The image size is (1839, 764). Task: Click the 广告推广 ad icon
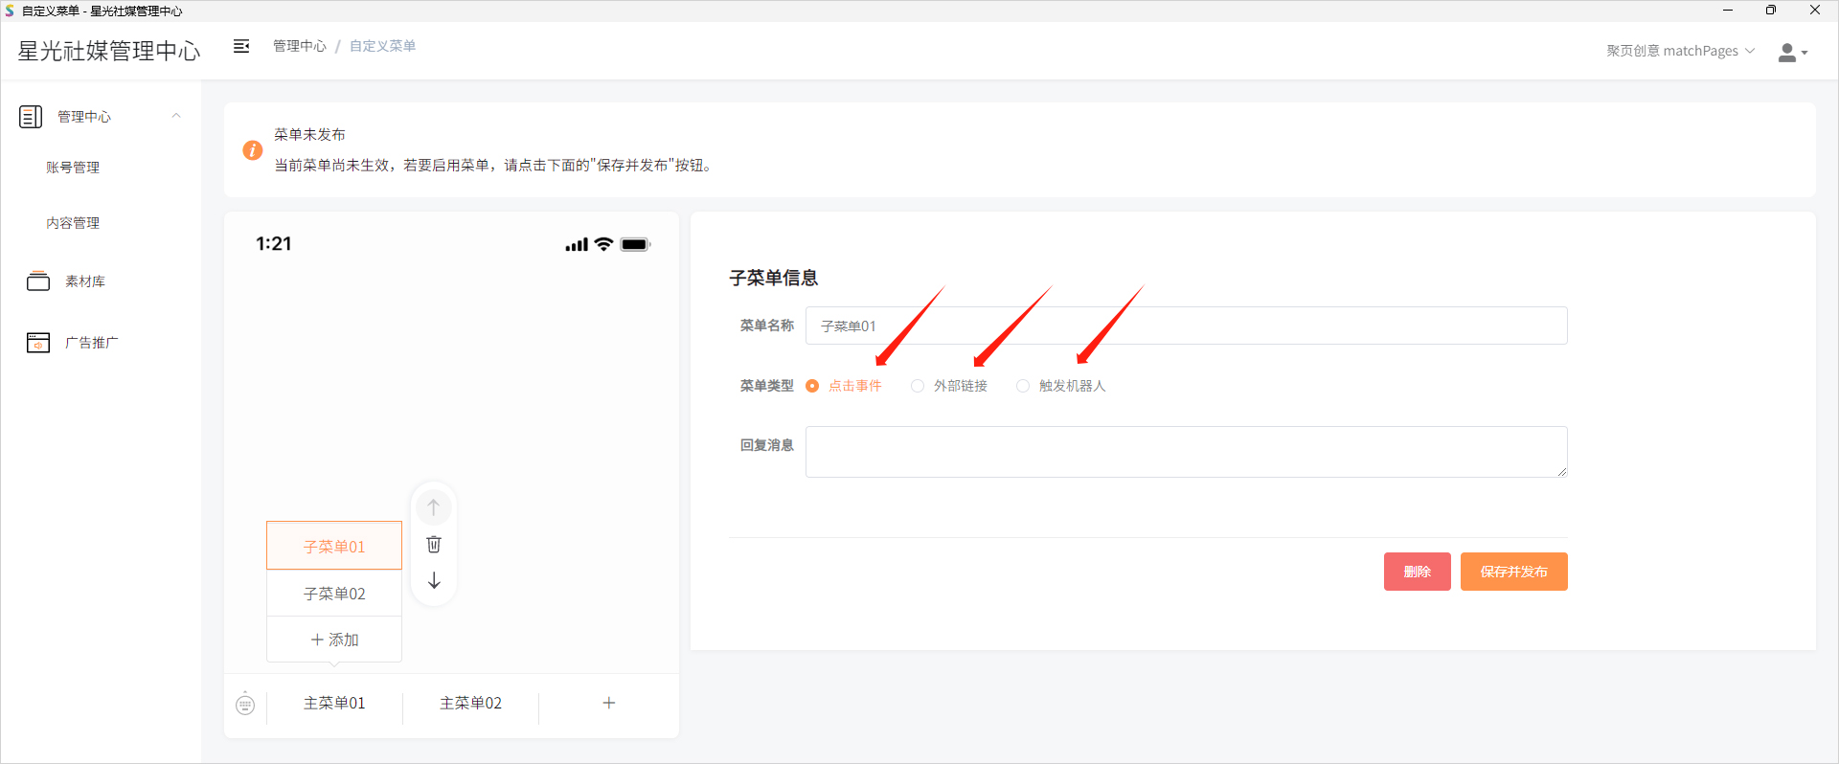[x=38, y=343]
